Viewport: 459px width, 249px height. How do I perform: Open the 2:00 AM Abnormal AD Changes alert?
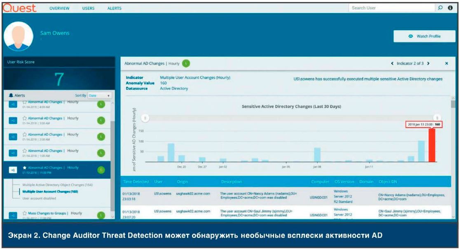click(57, 137)
